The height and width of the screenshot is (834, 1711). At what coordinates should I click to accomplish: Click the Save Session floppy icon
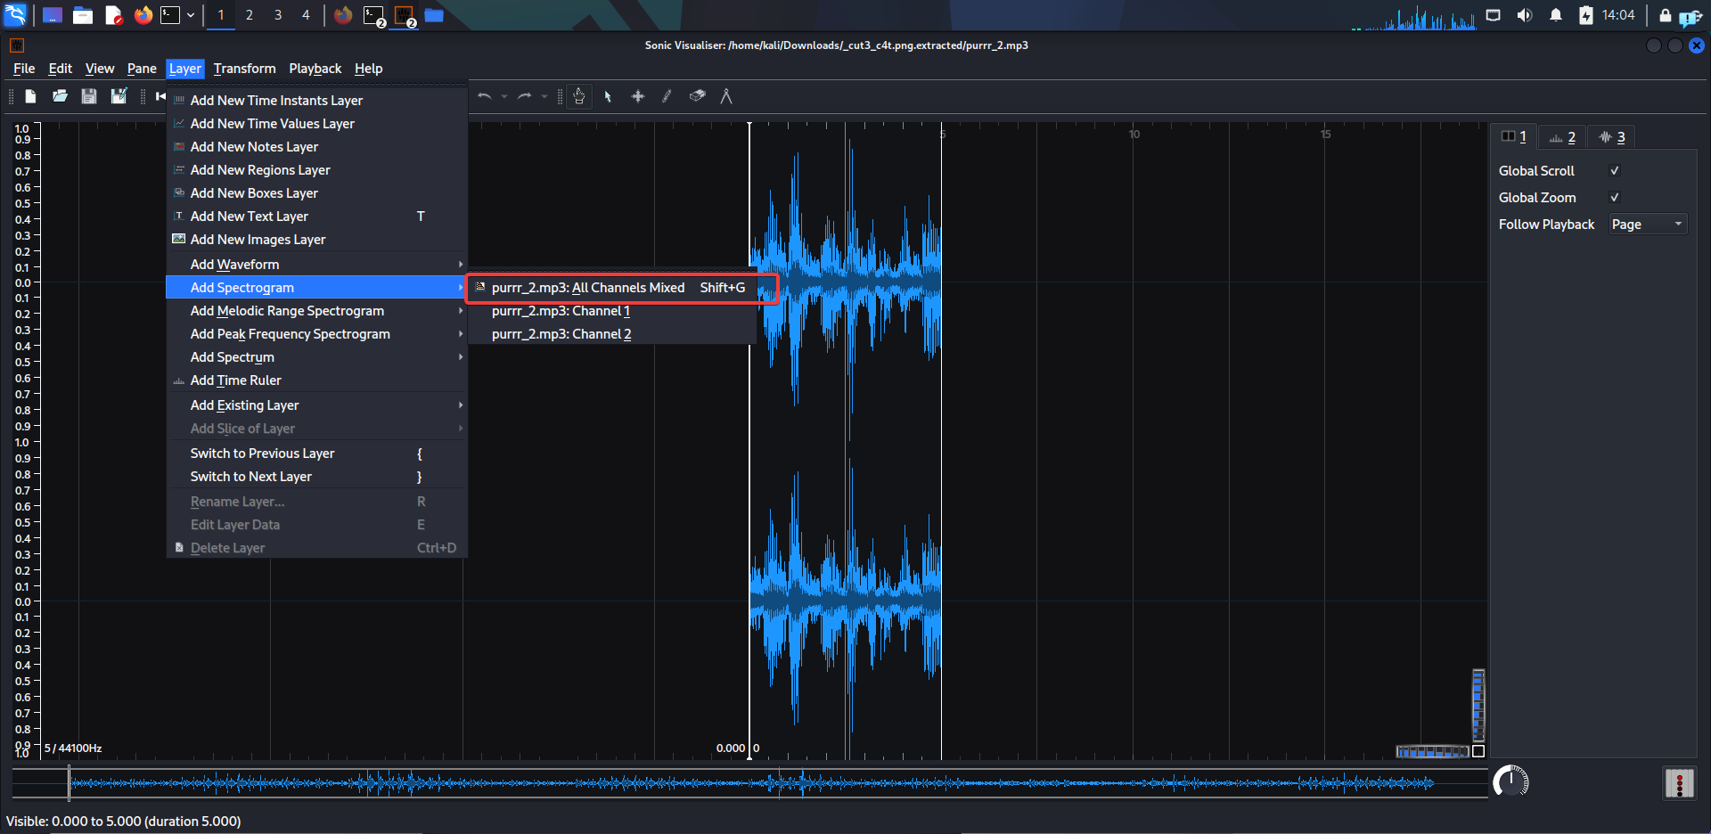pos(89,96)
